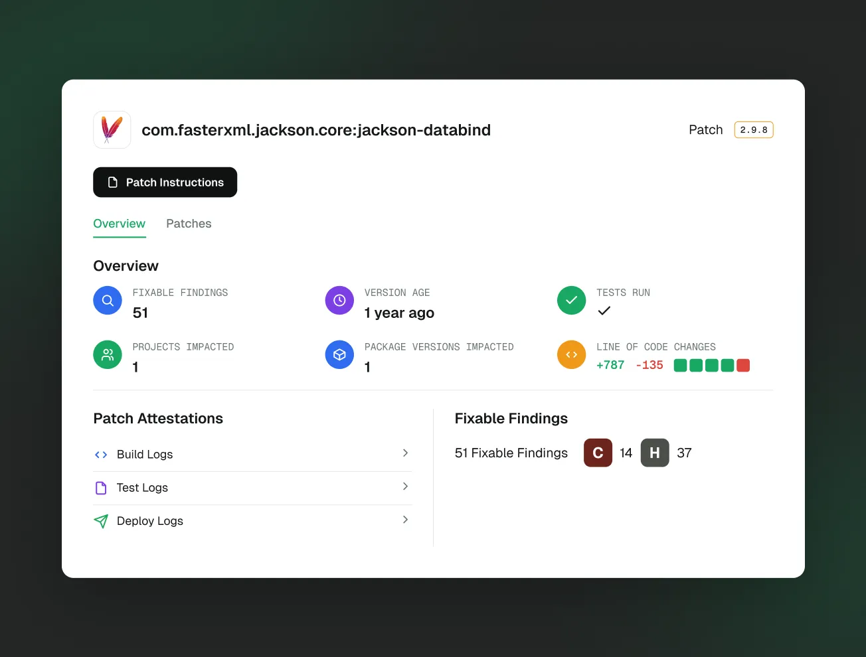Click the Build Logs code icon

[101, 455]
